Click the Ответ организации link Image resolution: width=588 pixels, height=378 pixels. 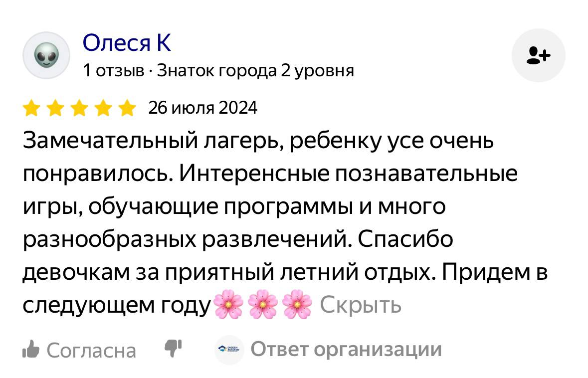(x=348, y=350)
